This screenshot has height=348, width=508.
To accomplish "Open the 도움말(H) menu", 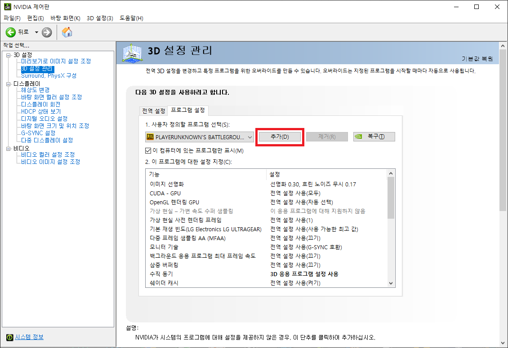I will (x=131, y=18).
